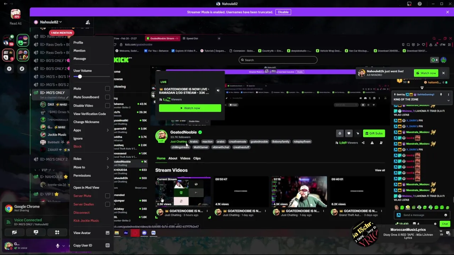
Task: Click the Gift Subs button
Action: point(374,134)
